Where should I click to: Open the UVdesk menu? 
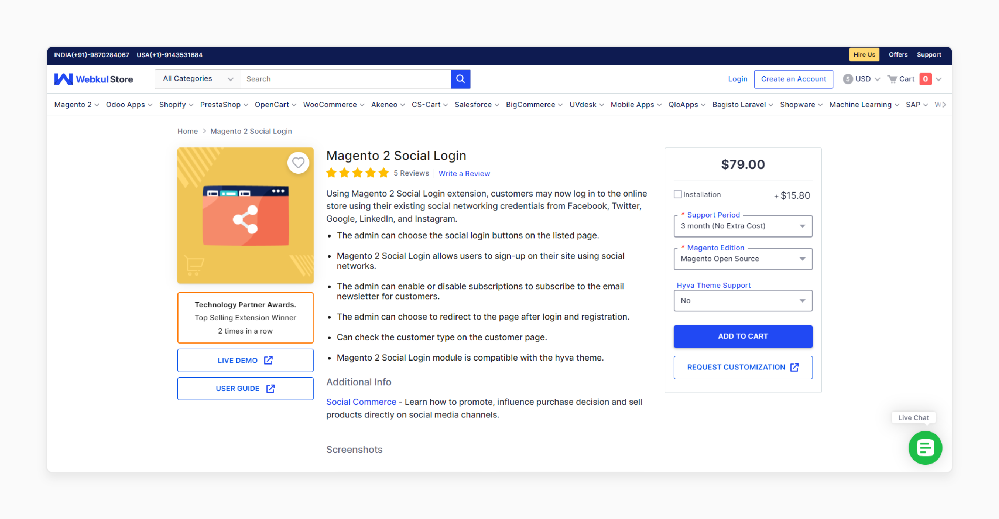[x=587, y=105]
